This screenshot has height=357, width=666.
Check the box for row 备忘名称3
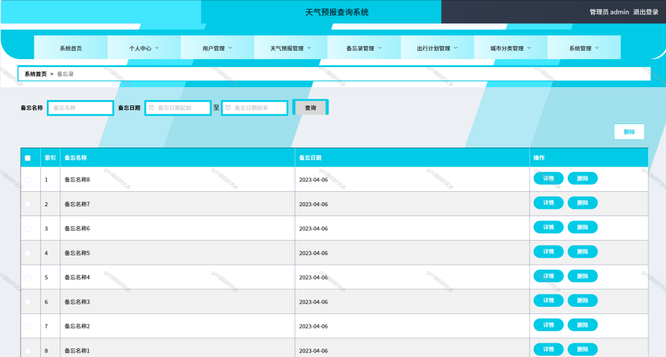click(x=27, y=302)
